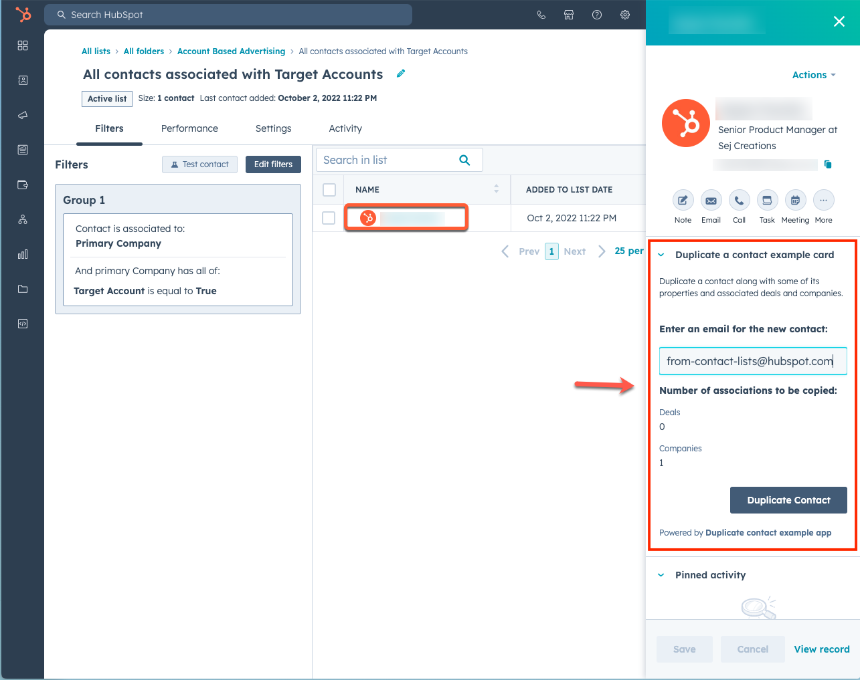Open the Settings gear icon
The width and height of the screenshot is (860, 680).
[625, 15]
